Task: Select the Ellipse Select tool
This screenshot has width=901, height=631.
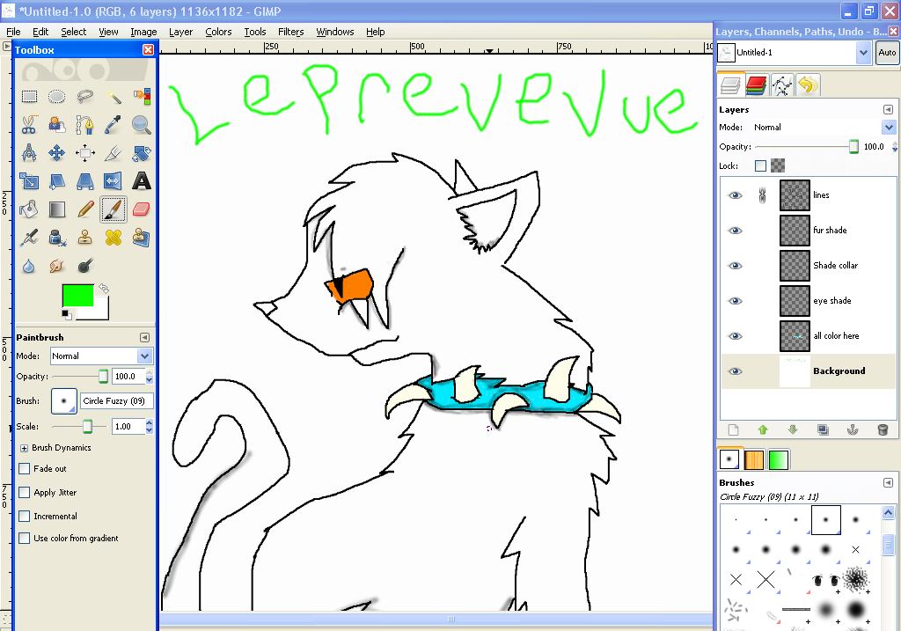Action: (x=56, y=96)
